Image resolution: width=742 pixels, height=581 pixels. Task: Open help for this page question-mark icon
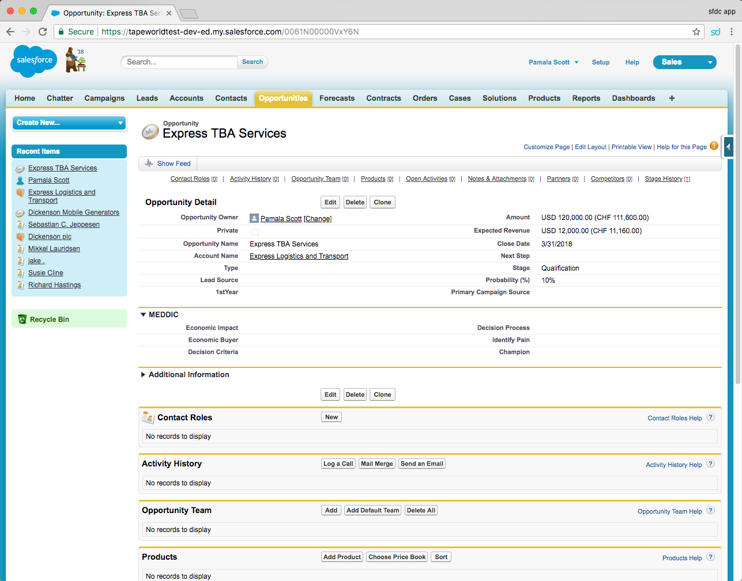pyautogui.click(x=714, y=146)
